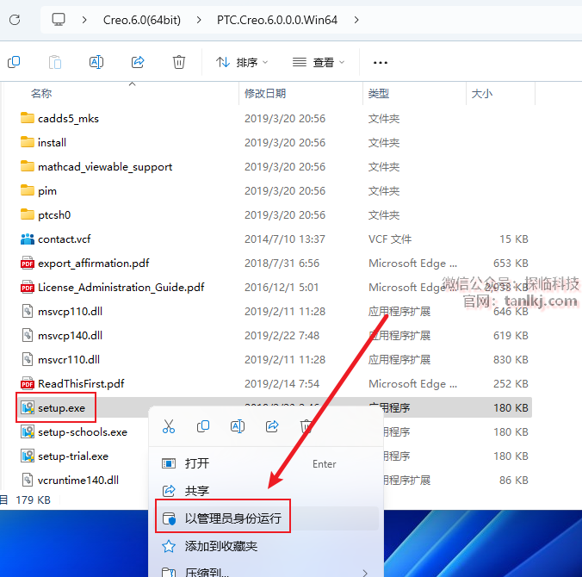This screenshot has height=577, width=582.
Task: Select License_Administration_Guide.pdf PDF icon
Action: [28, 287]
